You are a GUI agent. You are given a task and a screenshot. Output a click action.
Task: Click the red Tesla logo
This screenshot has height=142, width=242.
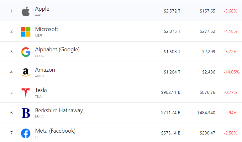[25, 93]
